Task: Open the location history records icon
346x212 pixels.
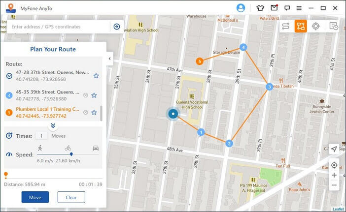Action: [x=334, y=27]
